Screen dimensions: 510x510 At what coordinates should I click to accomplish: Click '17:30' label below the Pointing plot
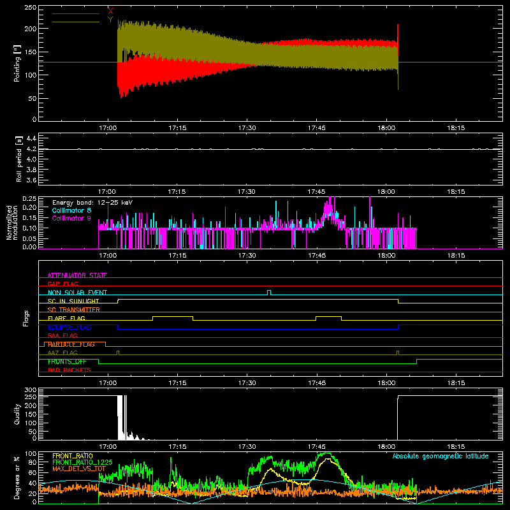tap(247, 128)
